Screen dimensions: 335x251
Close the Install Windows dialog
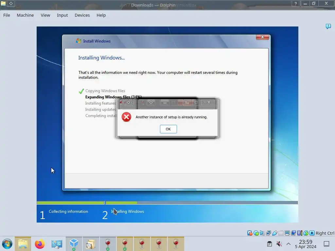point(262,37)
